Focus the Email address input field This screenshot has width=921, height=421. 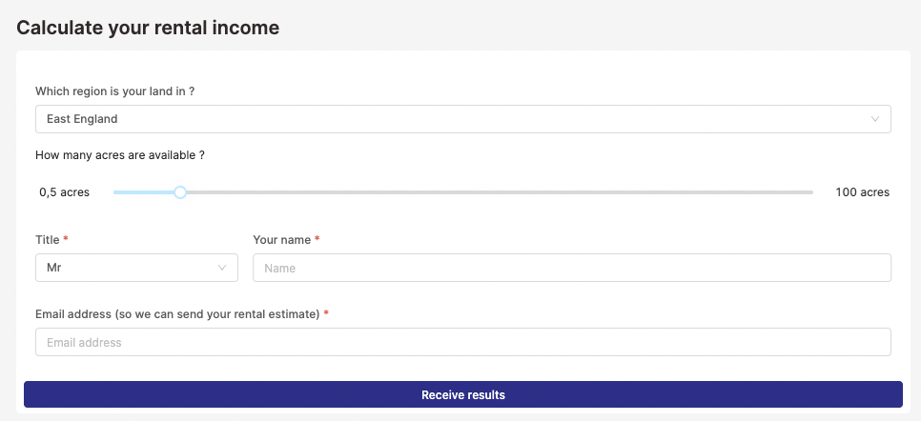(x=463, y=342)
